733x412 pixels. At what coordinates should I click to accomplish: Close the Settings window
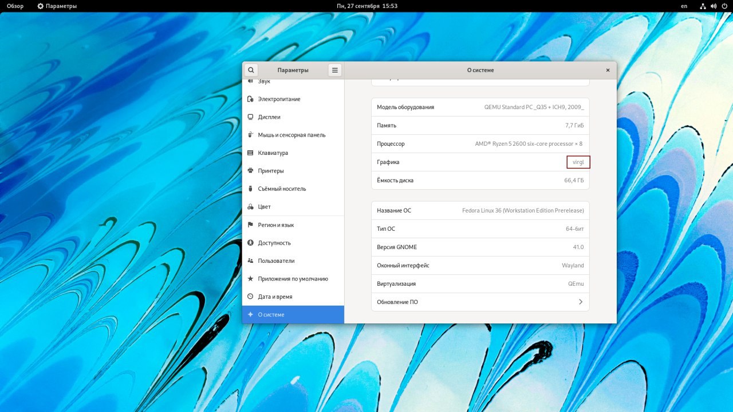[x=608, y=70]
